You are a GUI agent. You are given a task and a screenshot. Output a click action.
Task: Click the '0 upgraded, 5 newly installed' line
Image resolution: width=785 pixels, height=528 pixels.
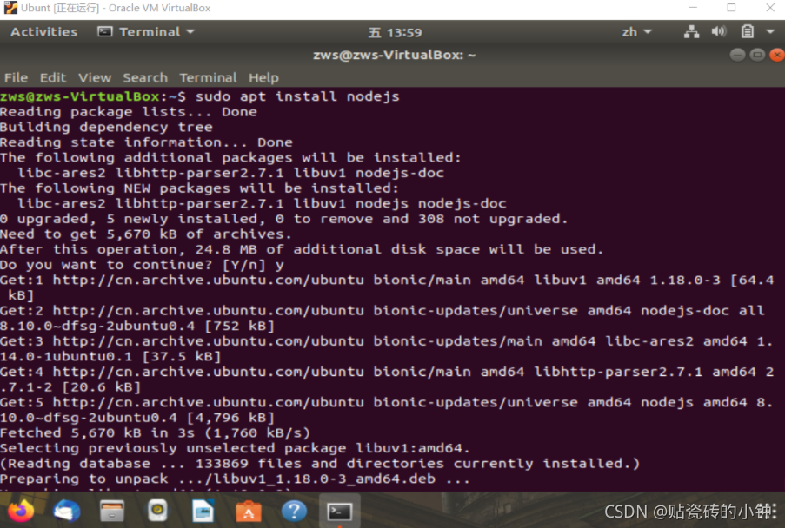point(284,219)
